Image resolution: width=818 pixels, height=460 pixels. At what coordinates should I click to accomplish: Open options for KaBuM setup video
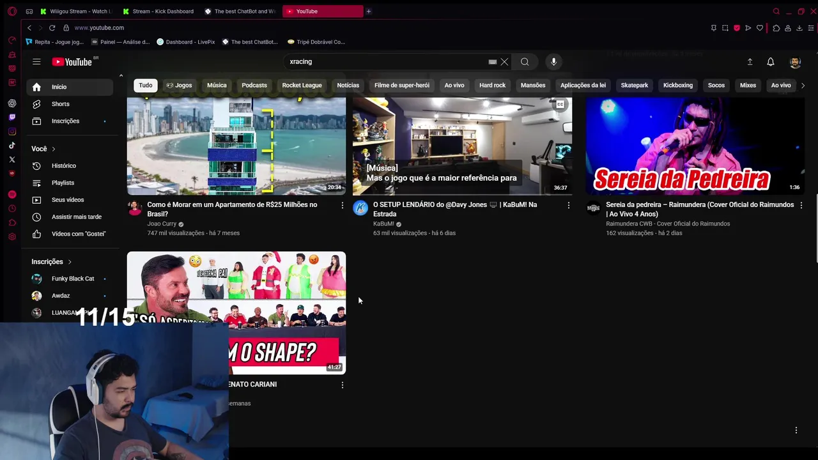(x=569, y=205)
